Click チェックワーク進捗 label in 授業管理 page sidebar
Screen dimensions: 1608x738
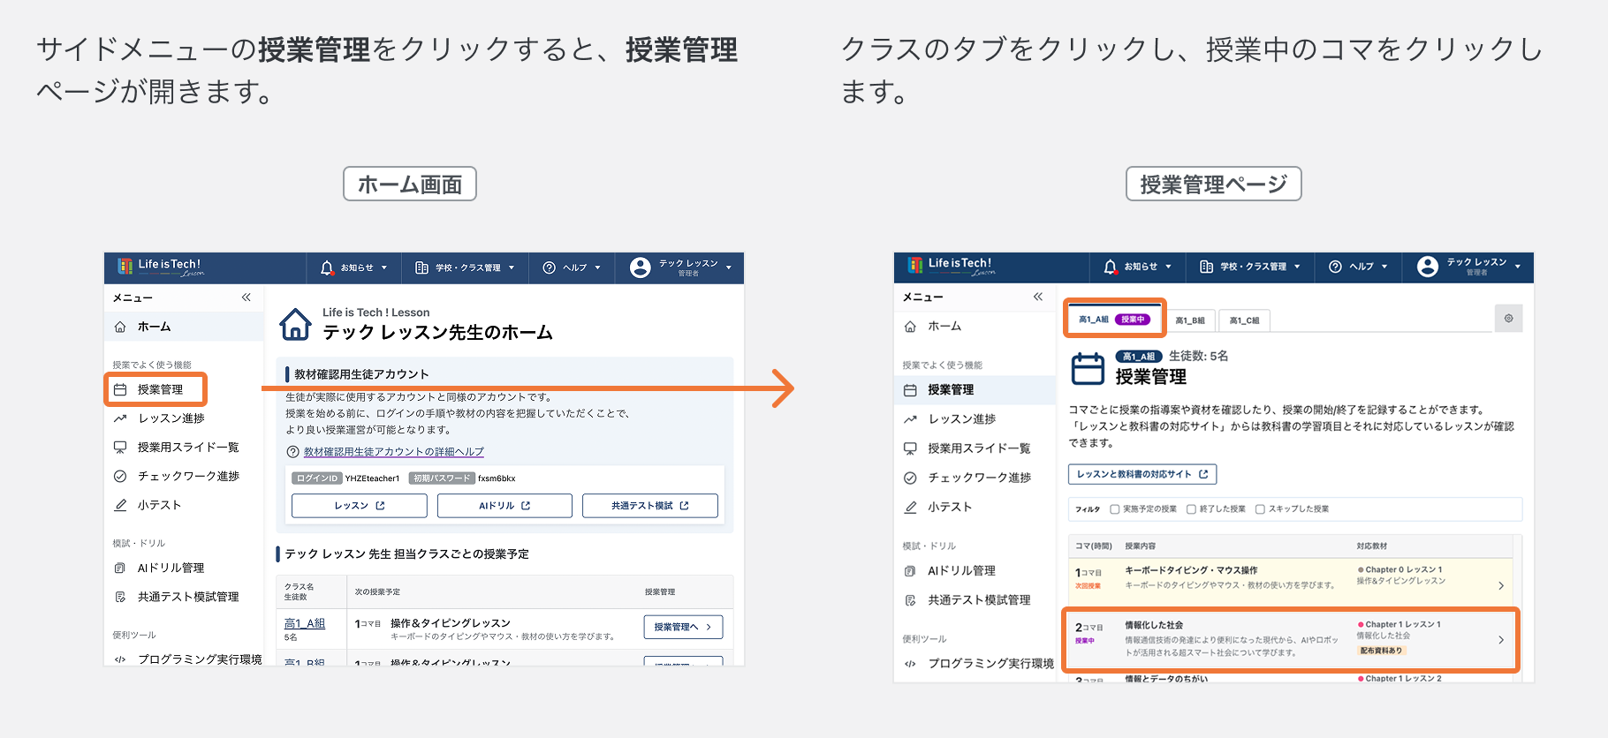[980, 478]
